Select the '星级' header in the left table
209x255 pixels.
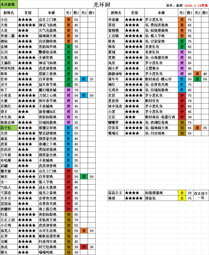[28, 13]
